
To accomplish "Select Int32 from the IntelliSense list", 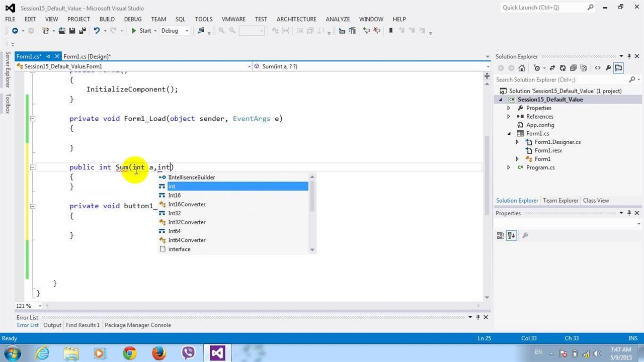I will click(175, 213).
